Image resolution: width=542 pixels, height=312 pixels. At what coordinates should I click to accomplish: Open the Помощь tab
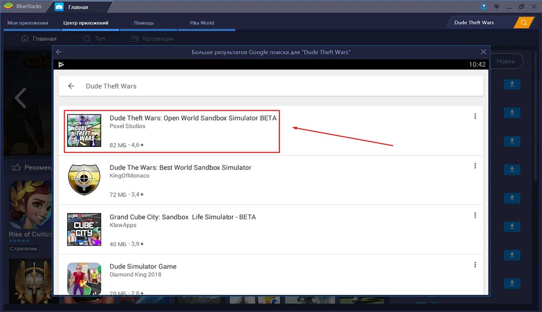coord(144,23)
